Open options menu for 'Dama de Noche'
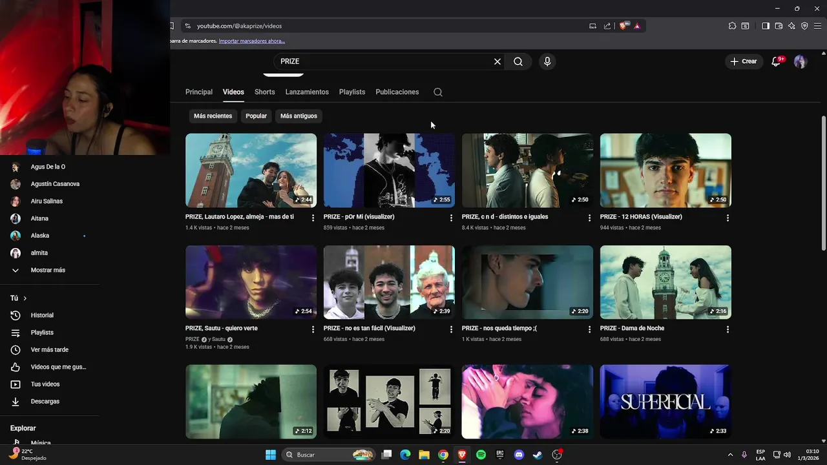This screenshot has height=465, width=827. (728, 329)
